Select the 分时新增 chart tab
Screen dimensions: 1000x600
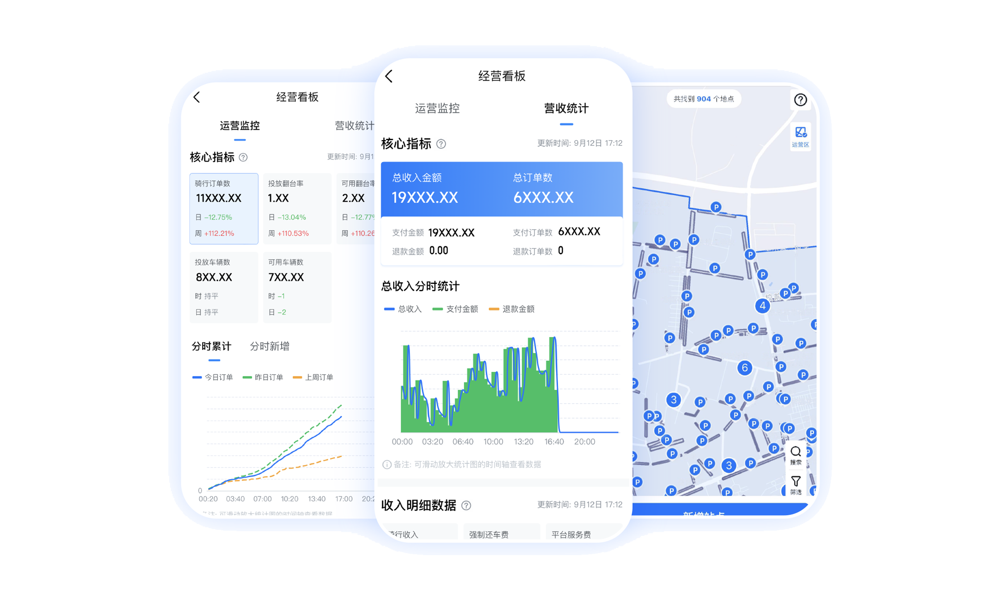point(269,346)
